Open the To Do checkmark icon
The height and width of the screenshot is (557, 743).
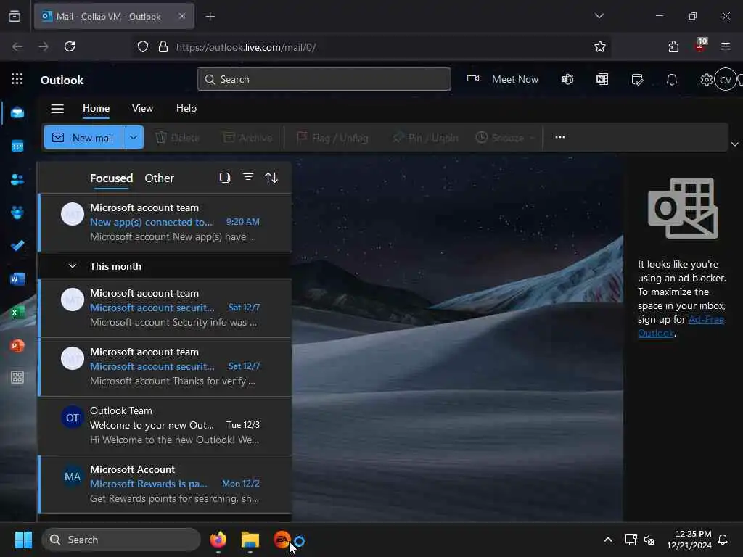click(x=17, y=246)
